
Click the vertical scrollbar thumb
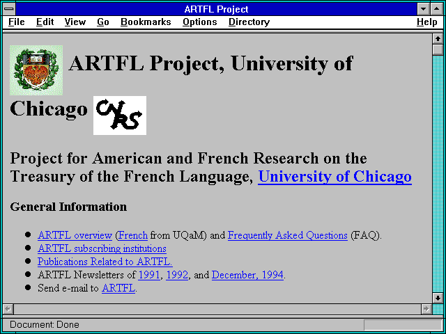[438, 49]
